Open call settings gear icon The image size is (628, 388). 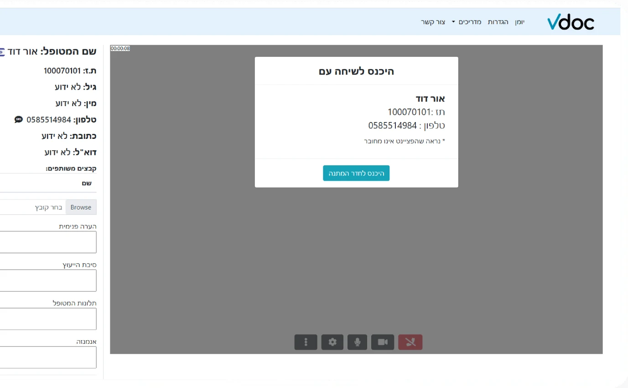point(332,342)
